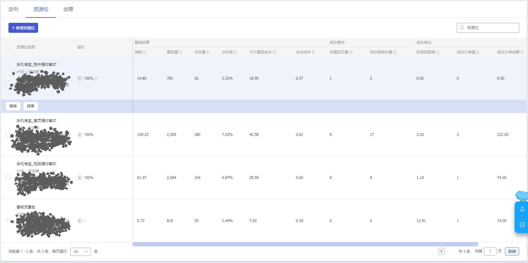528x263 pixels.
Task: Sort by 点击率 using its sort icon
Action: click(x=236, y=52)
